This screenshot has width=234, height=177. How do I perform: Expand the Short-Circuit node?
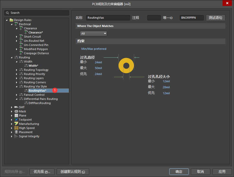17,37
